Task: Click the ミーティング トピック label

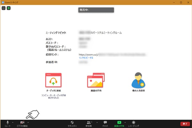Action: coord(56,33)
